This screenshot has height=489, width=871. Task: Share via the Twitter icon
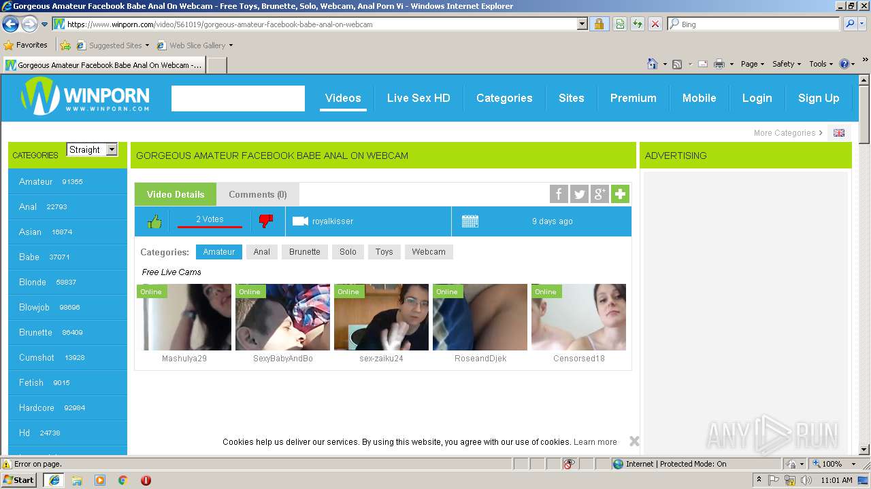point(579,194)
